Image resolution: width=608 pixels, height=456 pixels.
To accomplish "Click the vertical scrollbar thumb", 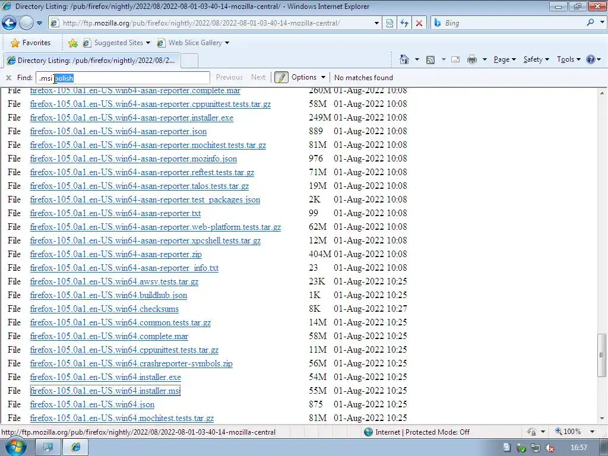I will (x=602, y=355).
